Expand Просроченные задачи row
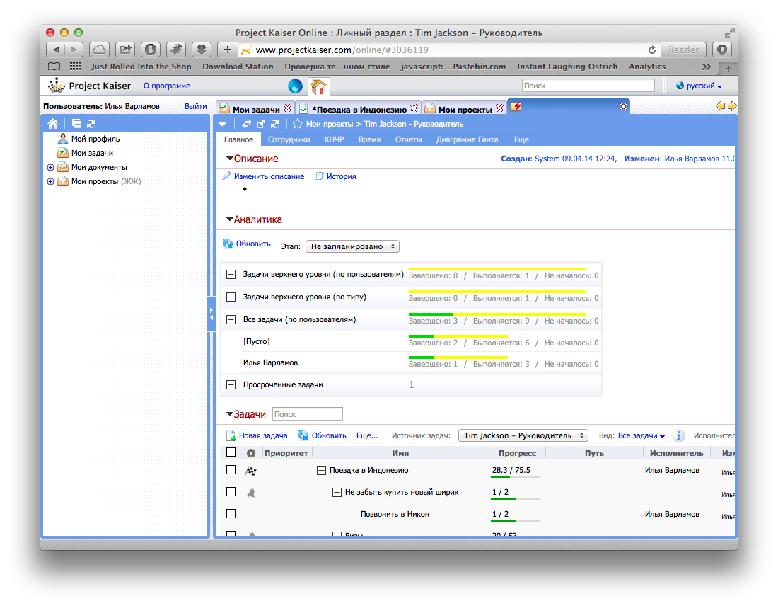 coord(231,385)
